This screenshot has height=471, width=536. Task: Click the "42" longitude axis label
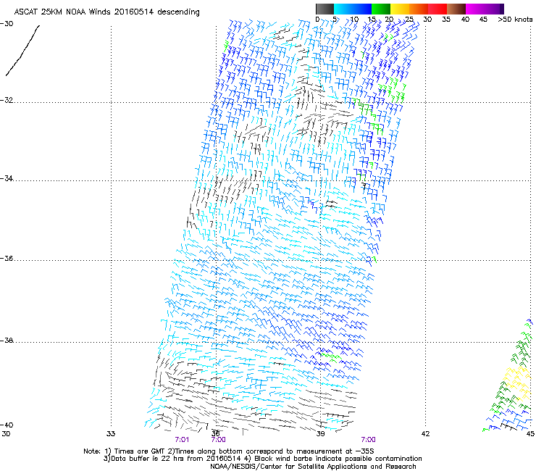[425, 434]
